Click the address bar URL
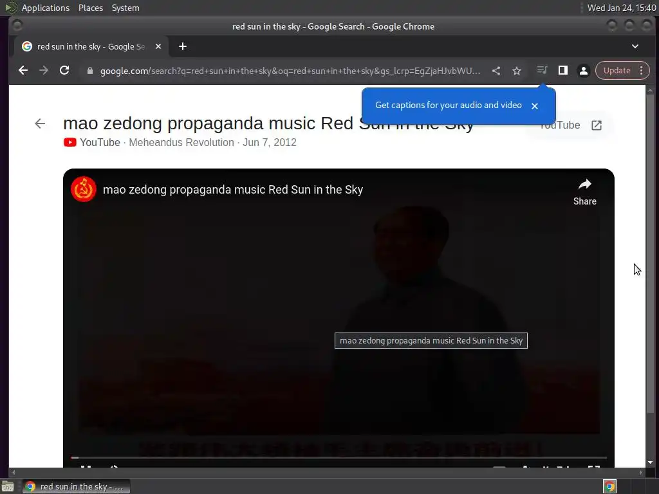The height and width of the screenshot is (494, 659). tap(290, 71)
